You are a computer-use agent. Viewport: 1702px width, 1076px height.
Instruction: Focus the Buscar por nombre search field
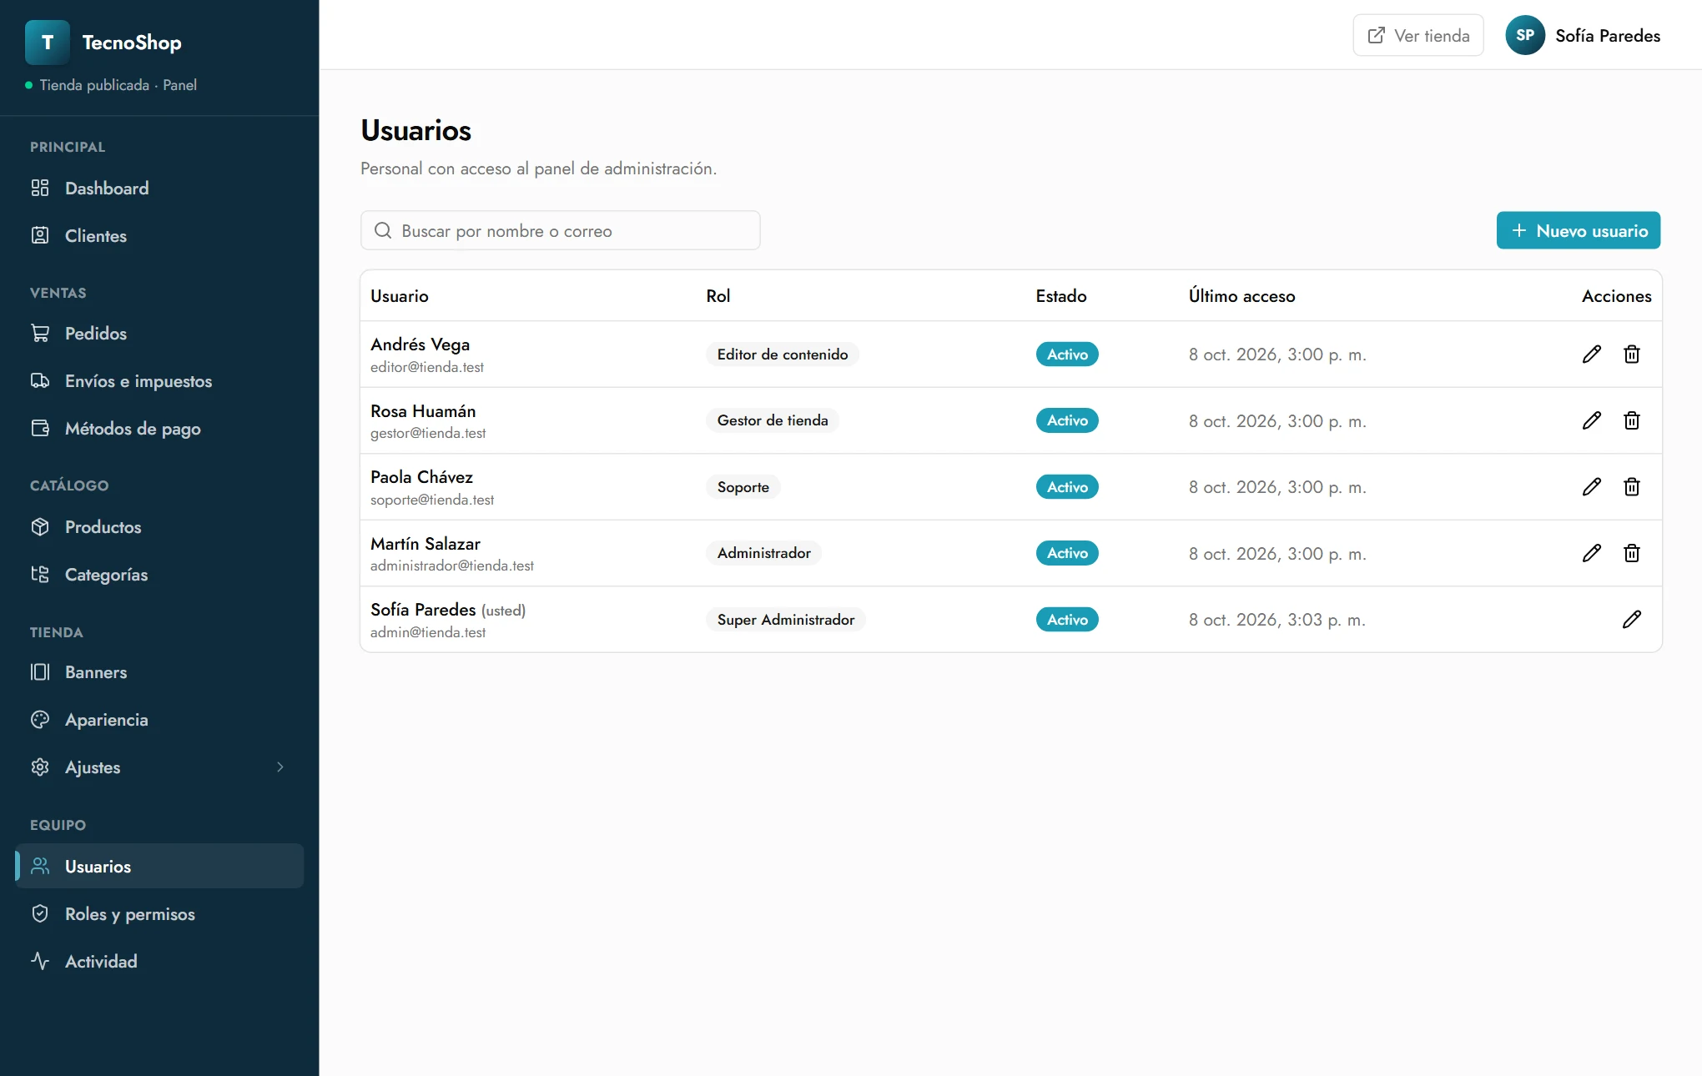[x=561, y=231]
